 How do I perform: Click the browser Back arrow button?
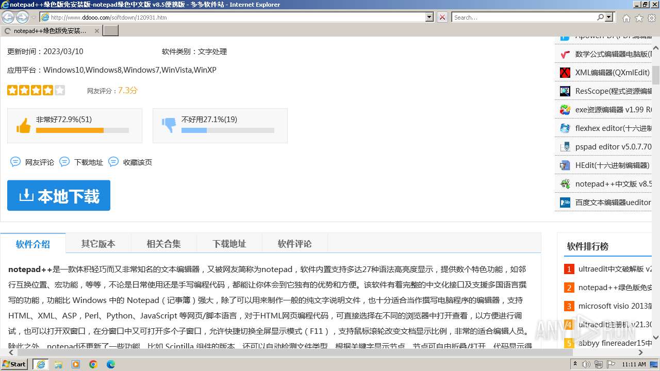click(8, 17)
